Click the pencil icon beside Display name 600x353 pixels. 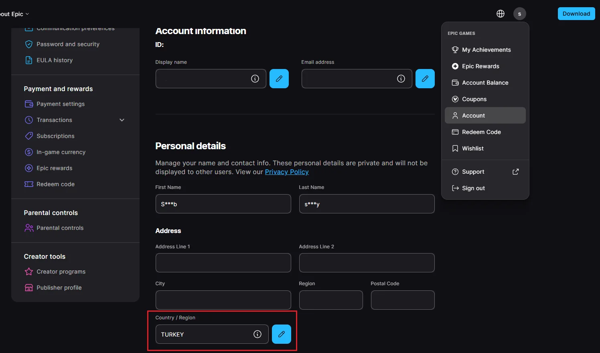[x=279, y=79]
